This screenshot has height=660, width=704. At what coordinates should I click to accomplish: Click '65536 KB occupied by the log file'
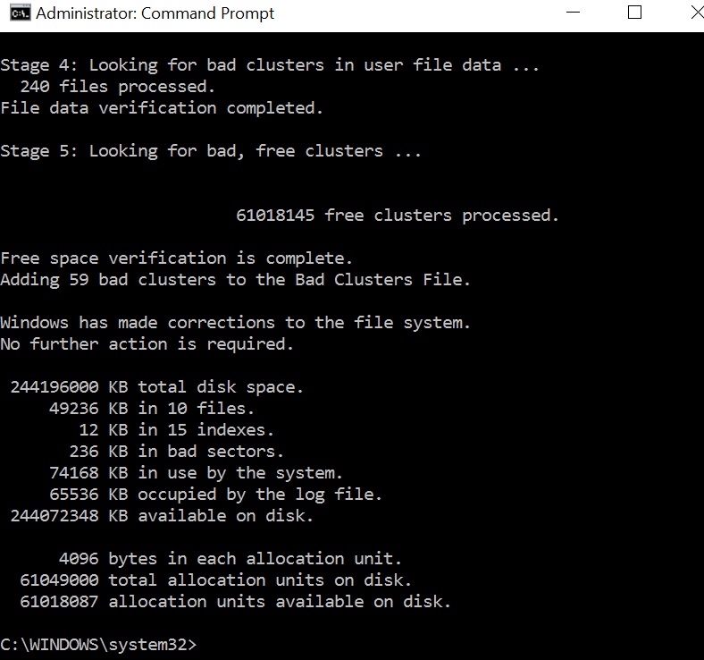(215, 495)
